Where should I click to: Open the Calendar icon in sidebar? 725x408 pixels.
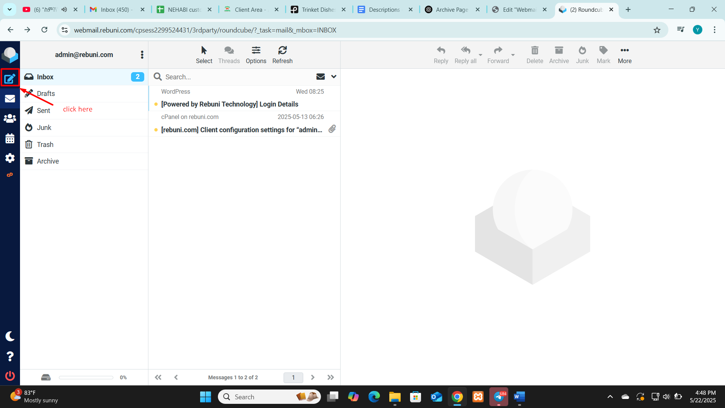click(x=10, y=138)
